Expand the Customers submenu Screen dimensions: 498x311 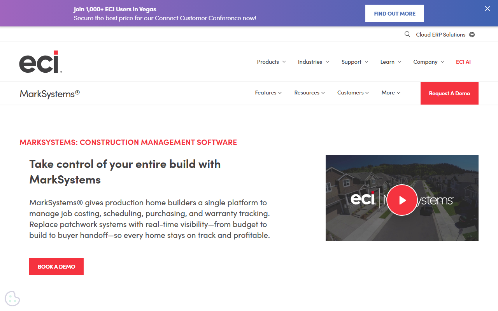tap(353, 93)
